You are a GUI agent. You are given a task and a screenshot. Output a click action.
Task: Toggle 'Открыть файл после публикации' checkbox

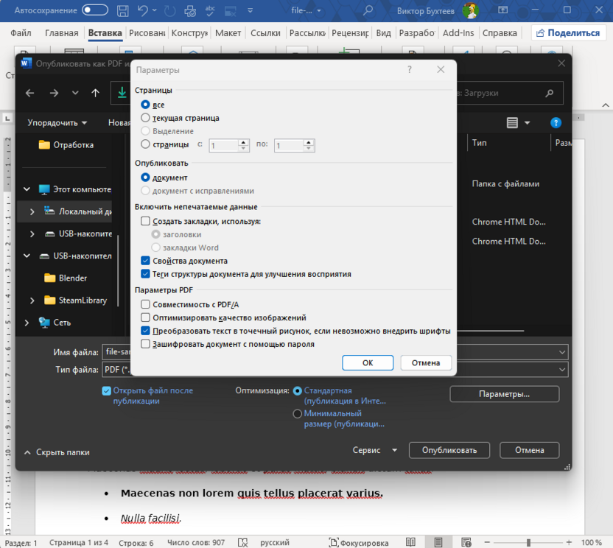click(x=106, y=391)
